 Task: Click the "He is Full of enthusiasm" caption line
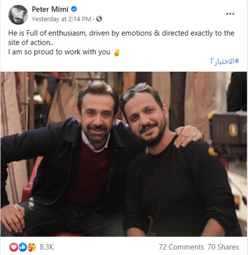click(121, 33)
